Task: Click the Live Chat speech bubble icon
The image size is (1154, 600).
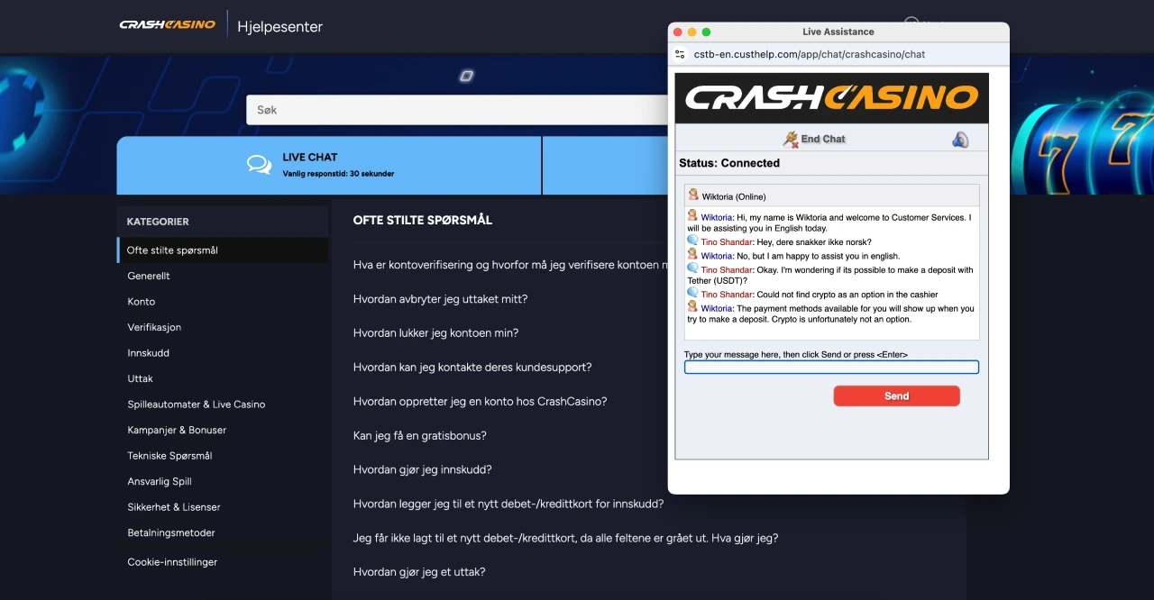Action: [x=260, y=164]
